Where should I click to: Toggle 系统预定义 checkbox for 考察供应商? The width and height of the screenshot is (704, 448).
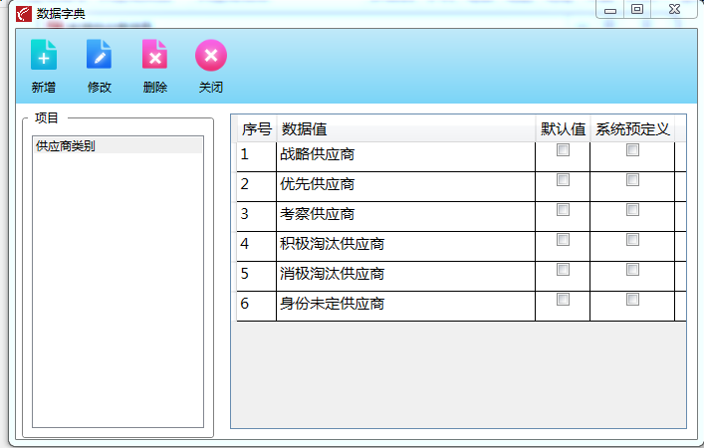click(x=632, y=210)
